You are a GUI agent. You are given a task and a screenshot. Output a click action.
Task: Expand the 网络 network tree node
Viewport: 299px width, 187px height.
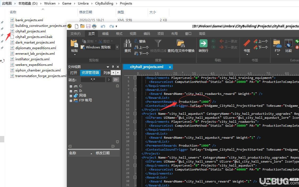tap(71, 96)
